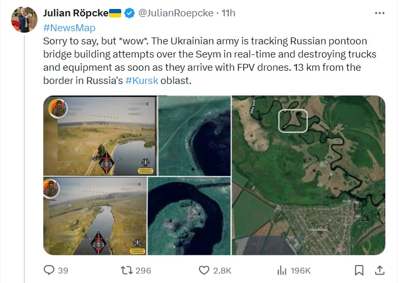Open the #Kursk hashtag
399x283 pixels.
(x=142, y=80)
